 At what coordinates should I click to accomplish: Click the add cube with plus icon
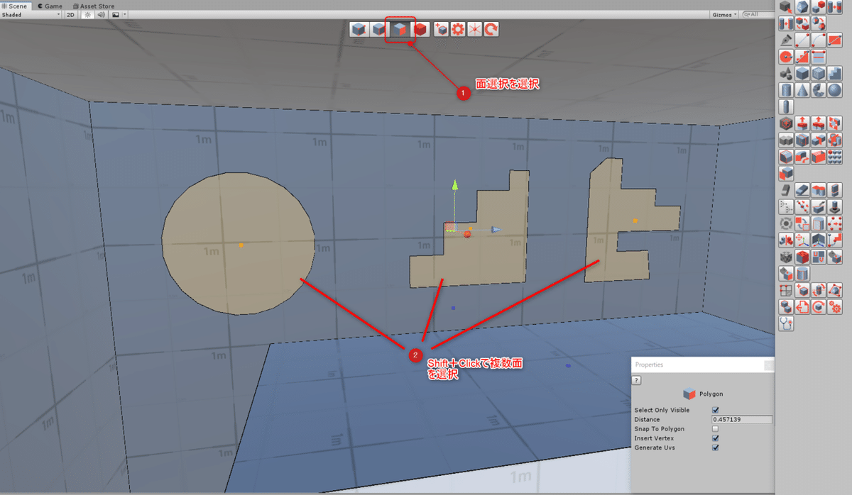441,30
